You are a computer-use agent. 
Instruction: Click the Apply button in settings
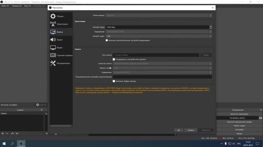coord(206,130)
